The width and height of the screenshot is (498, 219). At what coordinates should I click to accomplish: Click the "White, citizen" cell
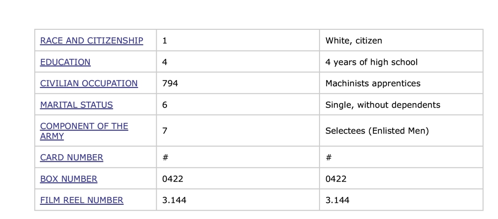pos(353,41)
